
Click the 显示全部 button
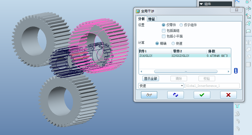pos(151,78)
